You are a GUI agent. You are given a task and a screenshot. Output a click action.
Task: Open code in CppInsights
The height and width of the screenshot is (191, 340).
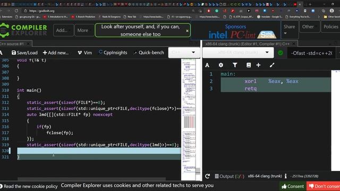click(113, 53)
